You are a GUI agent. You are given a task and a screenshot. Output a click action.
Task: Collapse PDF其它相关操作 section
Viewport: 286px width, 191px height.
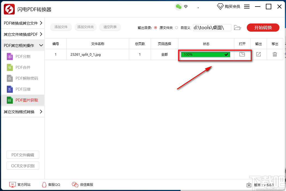coord(23,45)
